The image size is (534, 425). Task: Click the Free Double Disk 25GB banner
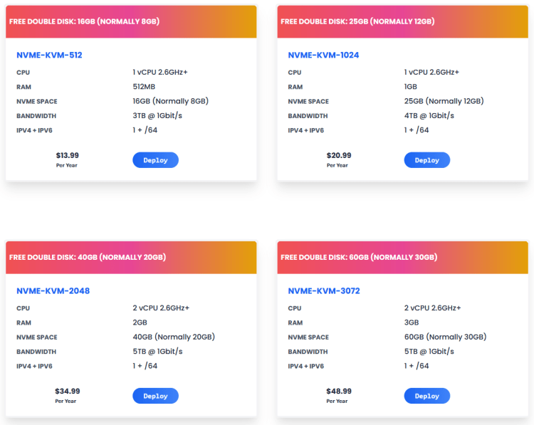click(357, 21)
